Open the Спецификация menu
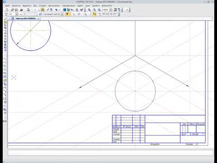The height and width of the screenshot is (163, 217). (69, 5)
